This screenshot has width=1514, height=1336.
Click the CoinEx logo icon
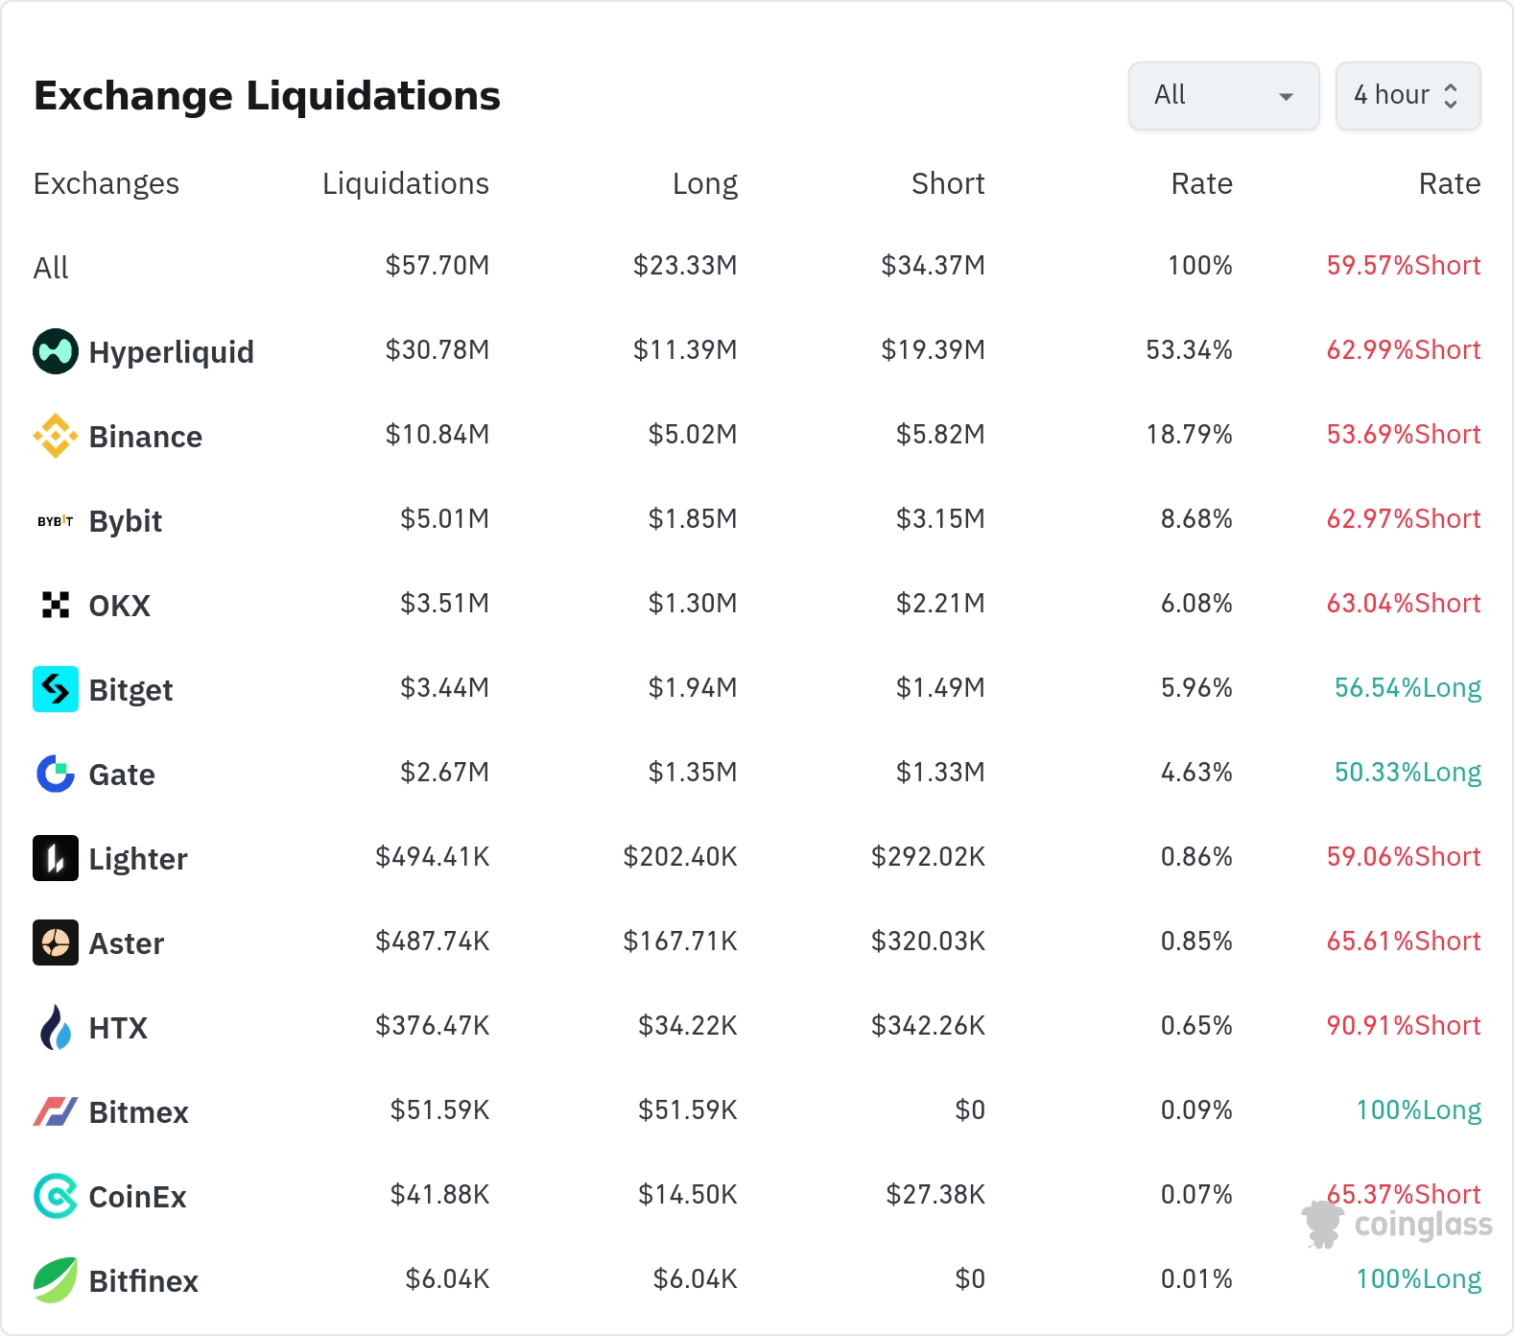pos(56,1196)
